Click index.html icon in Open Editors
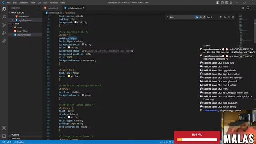The height and width of the screenshot is (144, 256). [16, 16]
